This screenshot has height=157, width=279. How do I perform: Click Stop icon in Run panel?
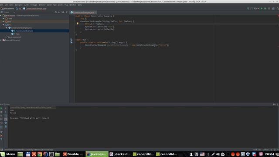tap(1, 112)
